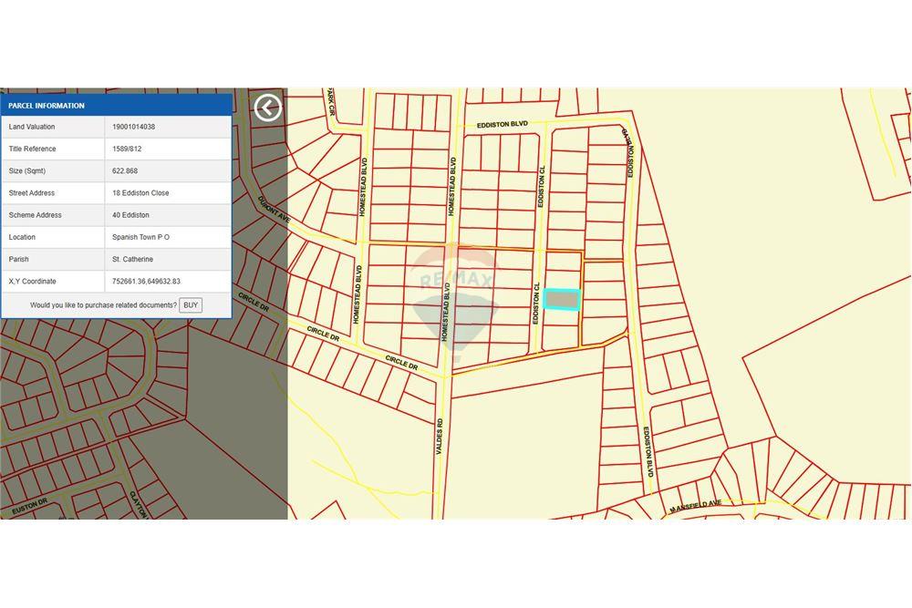Image resolution: width=912 pixels, height=608 pixels.
Task: Click the Mansfield Ave street label
Action: [695, 506]
